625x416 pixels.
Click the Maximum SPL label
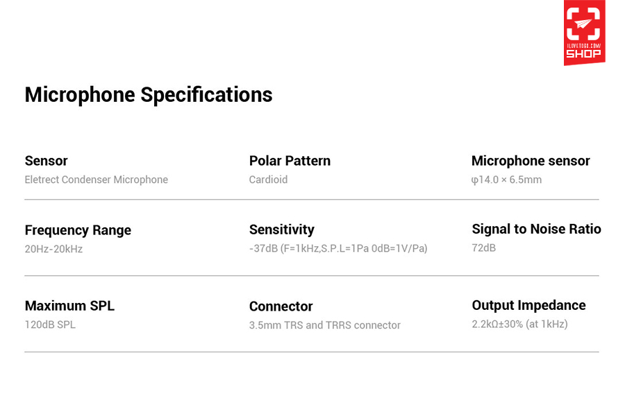click(x=69, y=306)
